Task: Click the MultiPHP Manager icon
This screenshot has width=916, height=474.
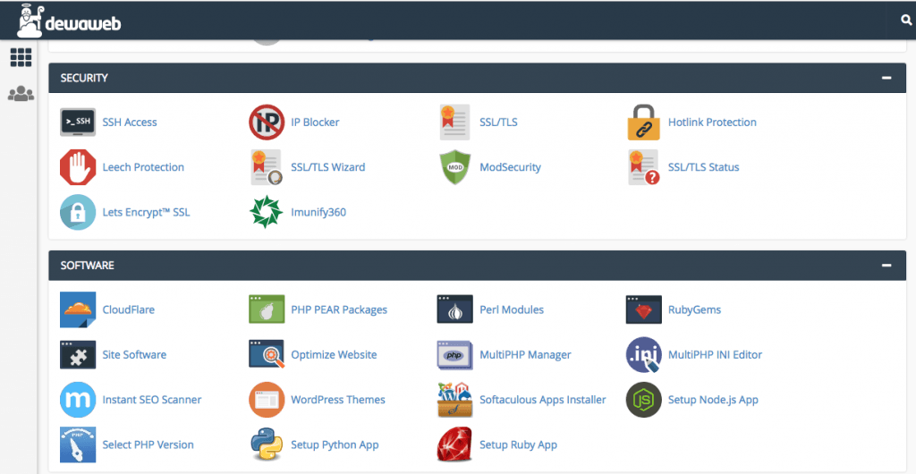Action: pyautogui.click(x=455, y=354)
